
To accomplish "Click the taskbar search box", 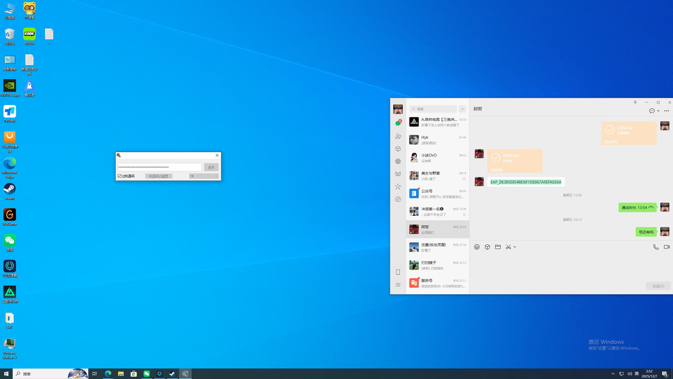I will coord(50,374).
